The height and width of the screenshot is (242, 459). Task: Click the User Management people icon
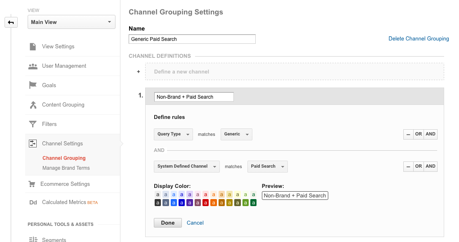coord(33,66)
